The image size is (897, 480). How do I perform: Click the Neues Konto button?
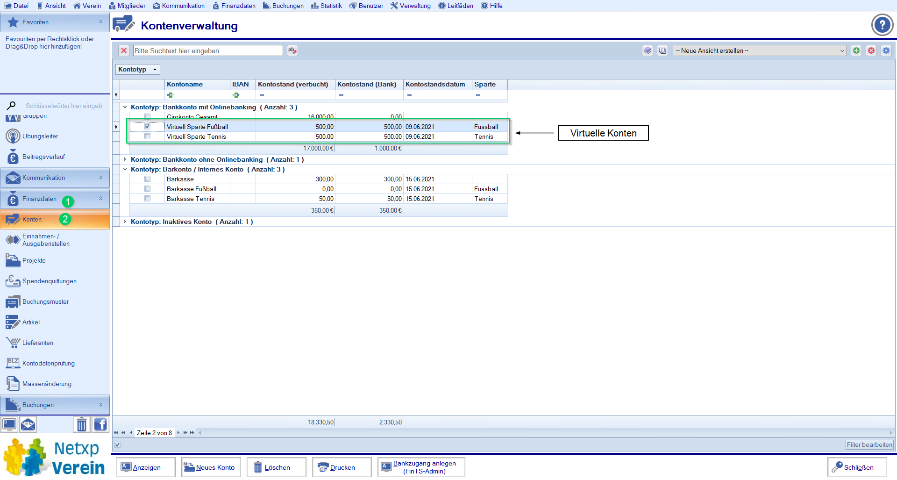pos(211,467)
